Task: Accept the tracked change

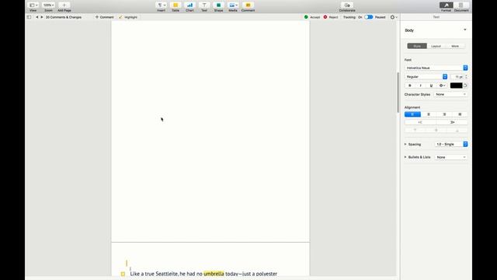Action: click(x=312, y=17)
